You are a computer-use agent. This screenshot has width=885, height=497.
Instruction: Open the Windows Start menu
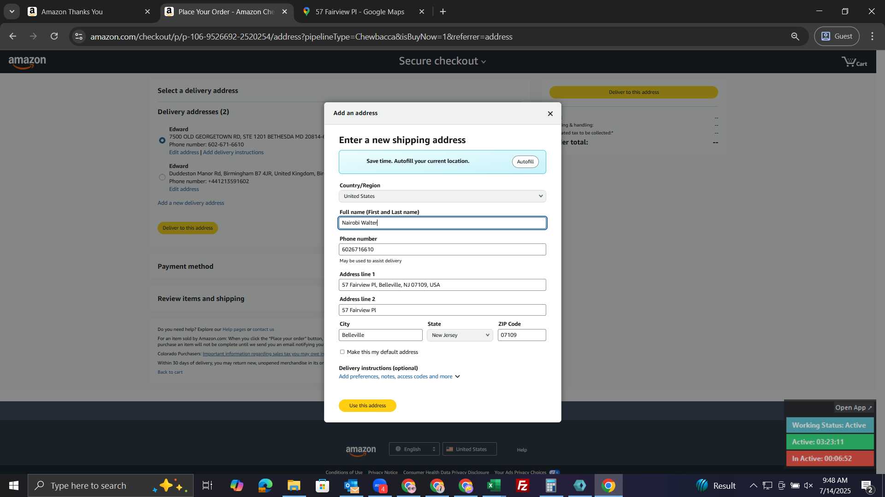click(13, 485)
